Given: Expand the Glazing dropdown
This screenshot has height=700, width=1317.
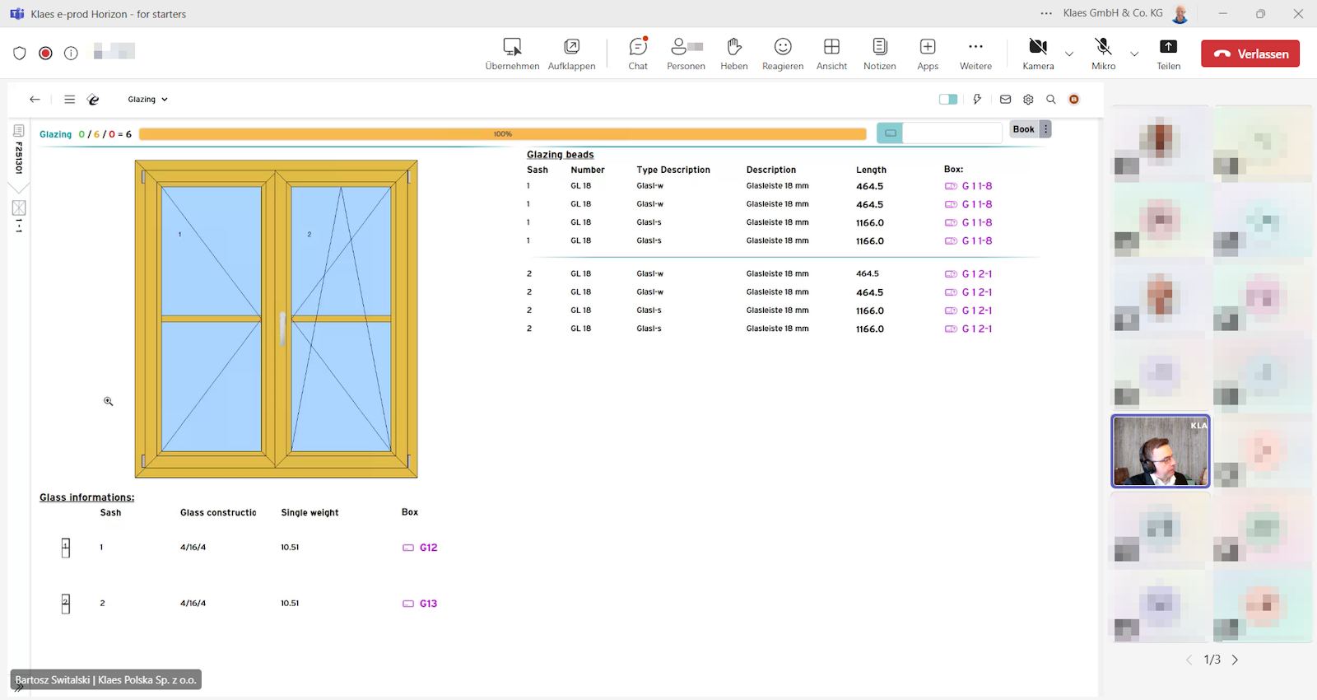Looking at the screenshot, I should tap(147, 100).
